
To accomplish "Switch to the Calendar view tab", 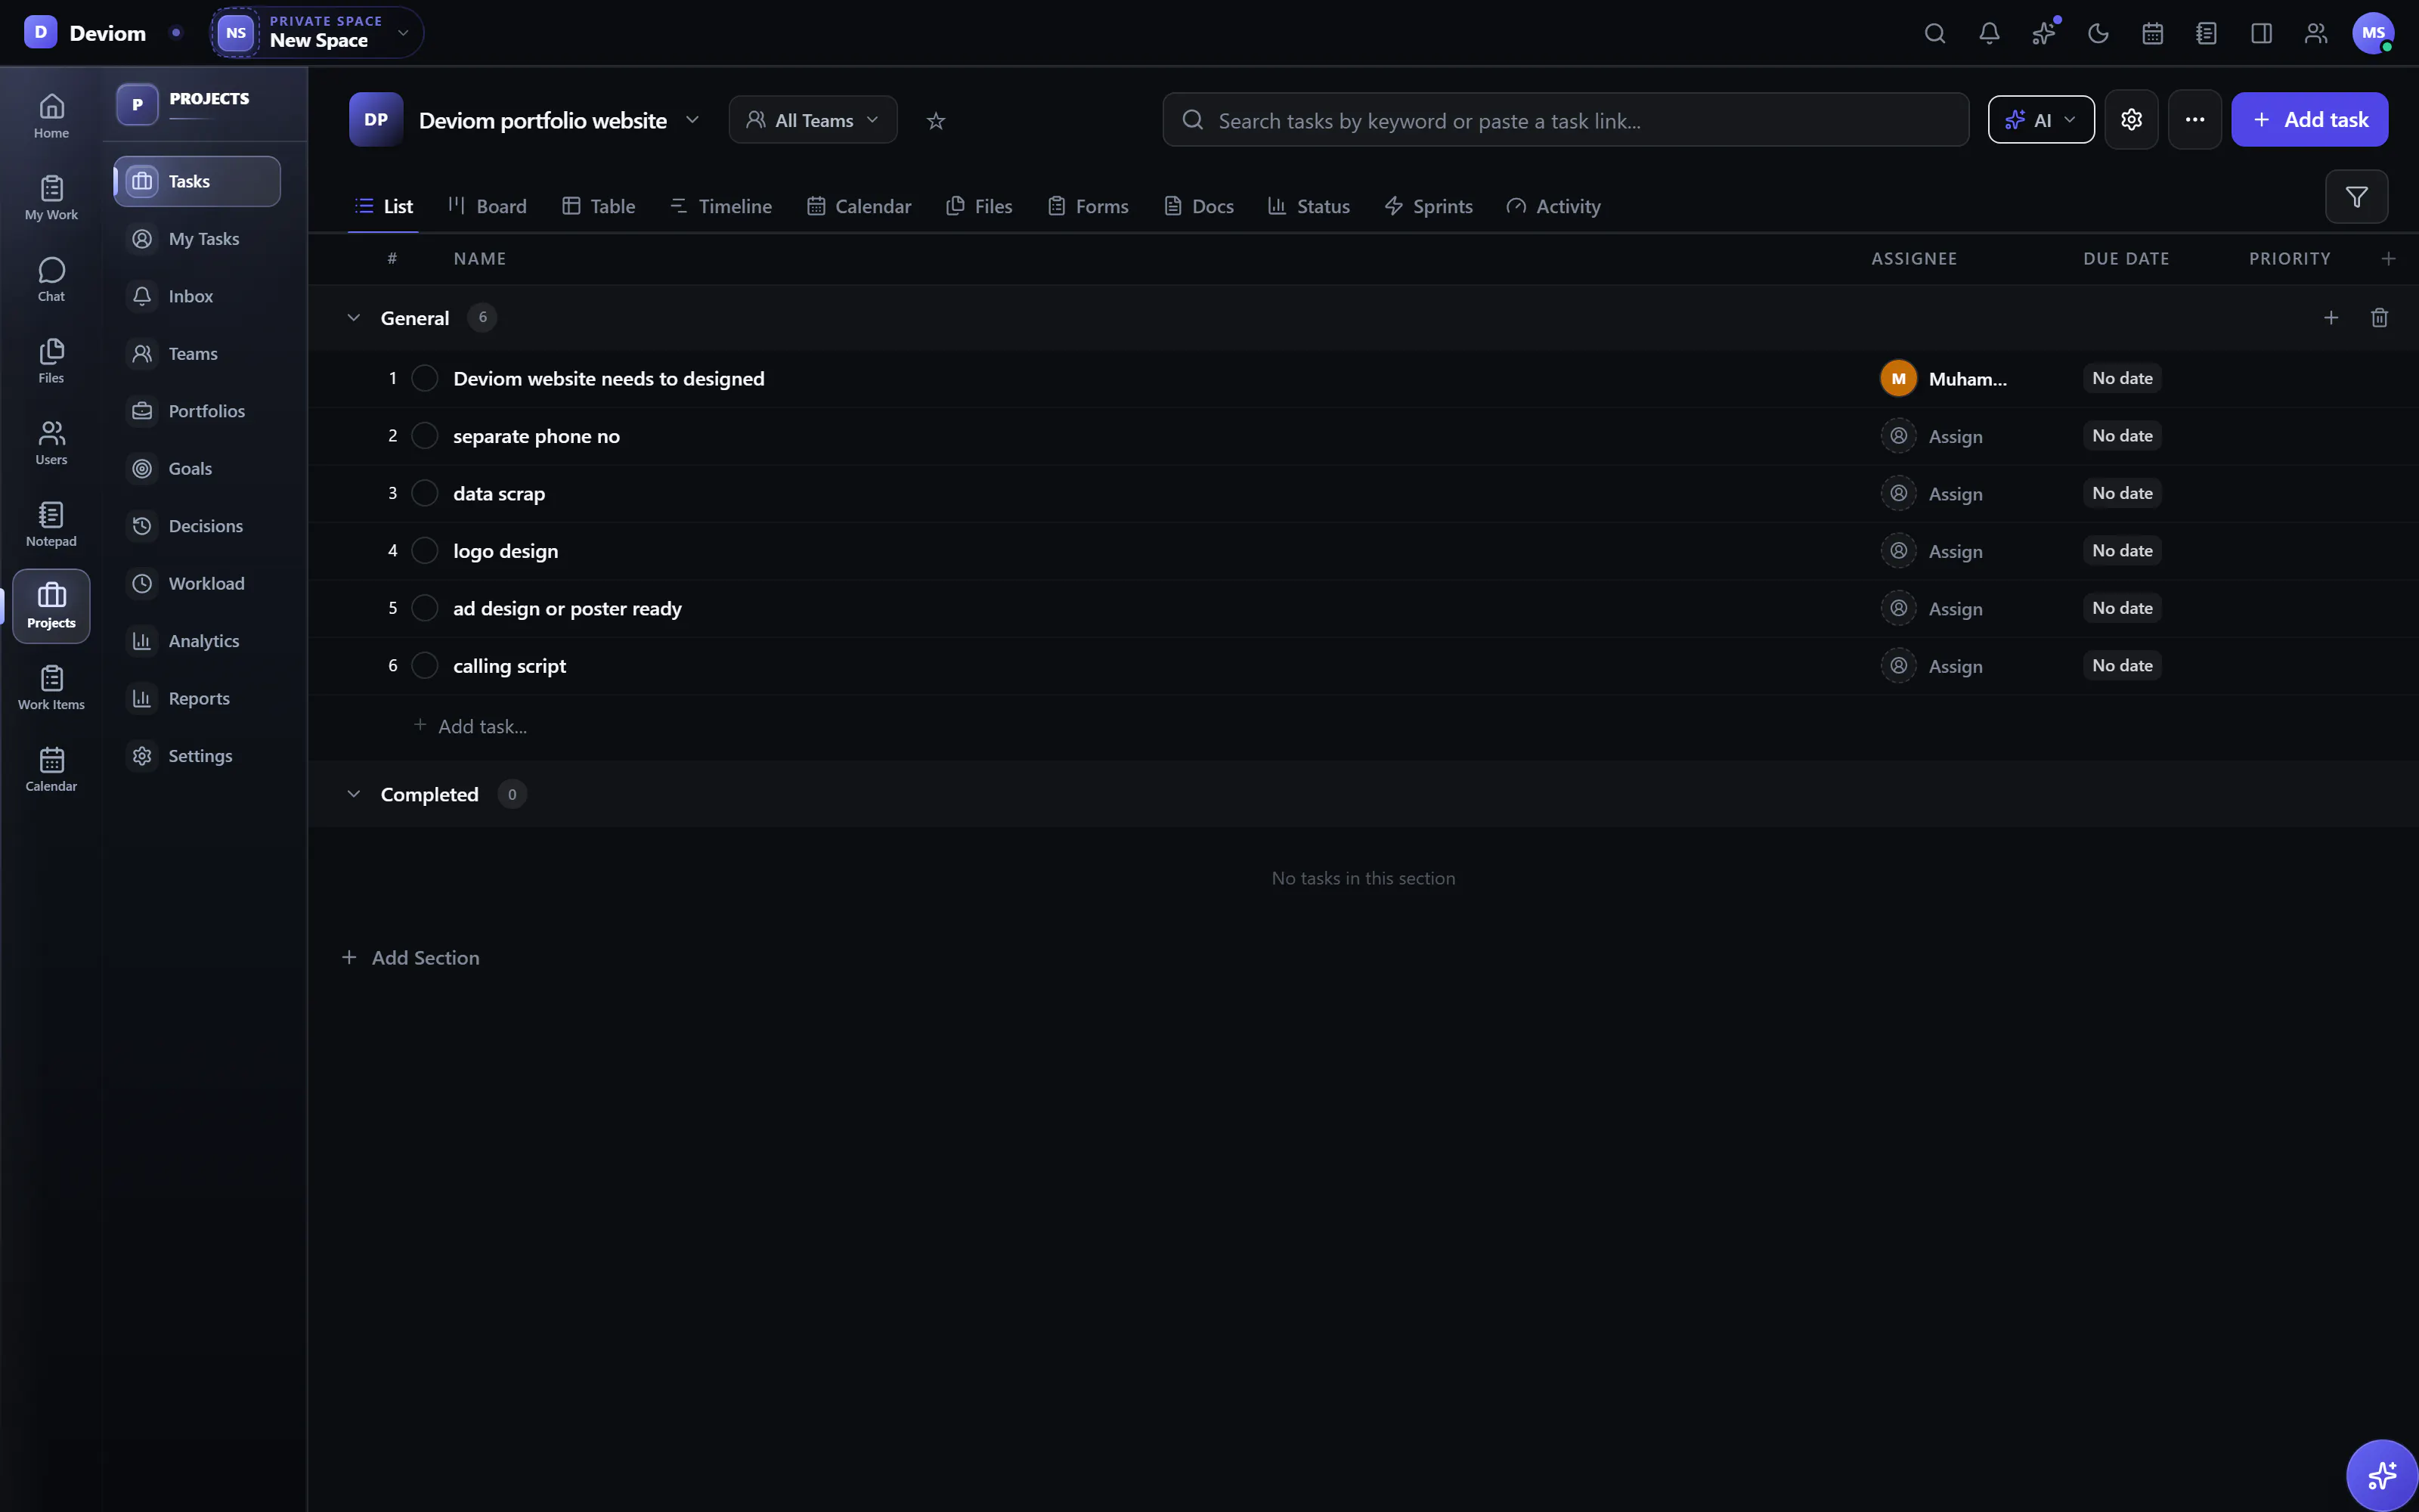I will click(860, 206).
